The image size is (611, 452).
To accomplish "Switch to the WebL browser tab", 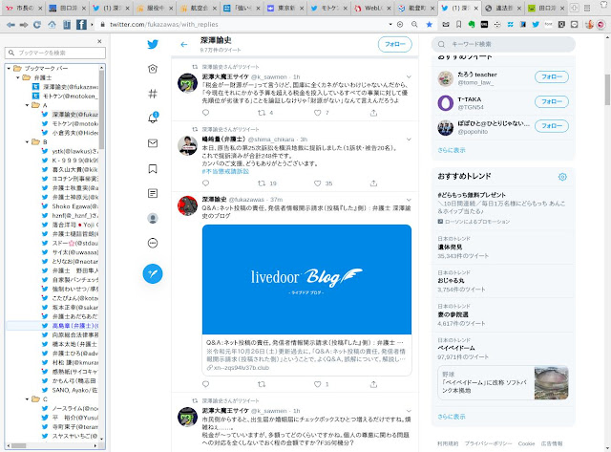I will (x=372, y=8).
